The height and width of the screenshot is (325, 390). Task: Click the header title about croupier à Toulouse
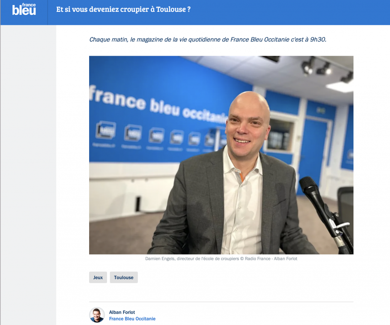(x=123, y=10)
